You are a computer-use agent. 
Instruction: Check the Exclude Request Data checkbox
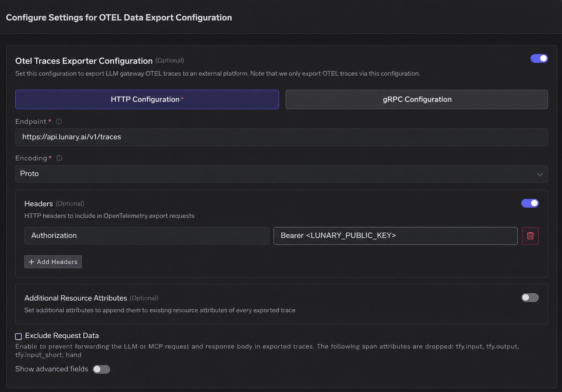[18, 336]
